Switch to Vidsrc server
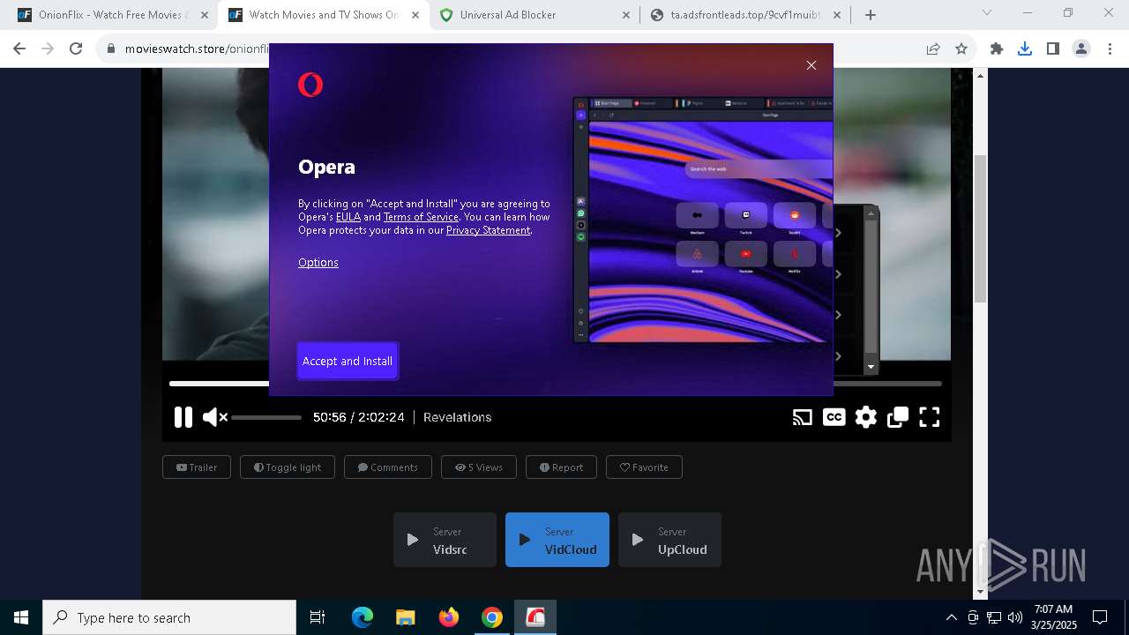Viewport: 1129px width, 635px height. click(445, 540)
